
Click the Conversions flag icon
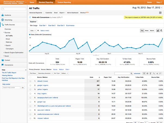tap(2, 65)
